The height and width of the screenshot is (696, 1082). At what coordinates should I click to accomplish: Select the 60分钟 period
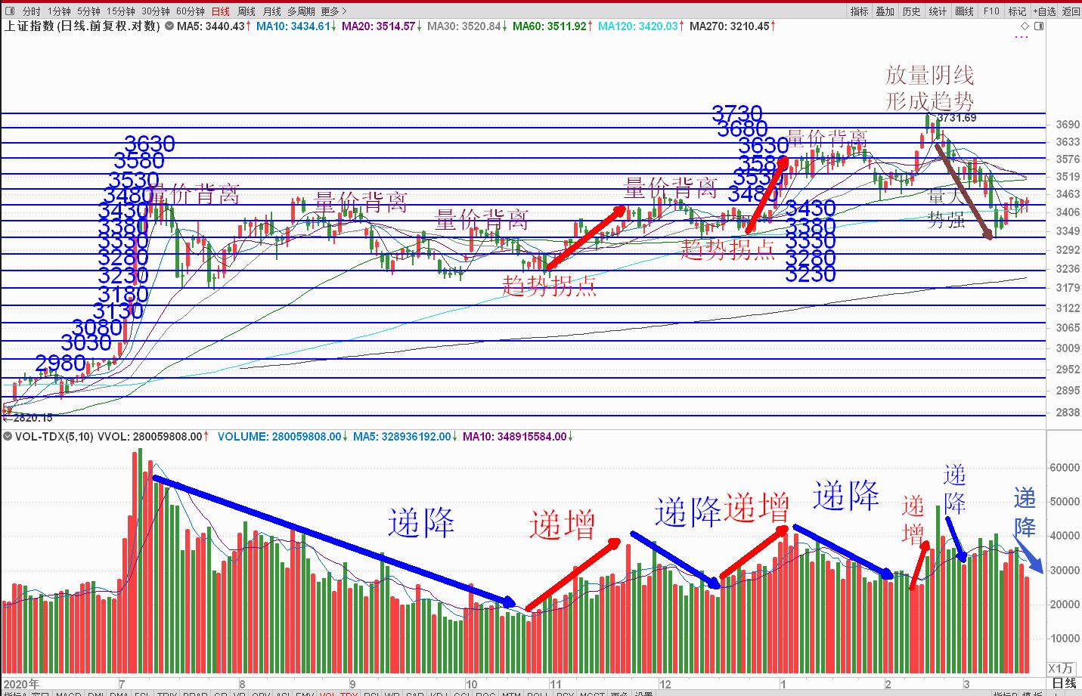191,11
